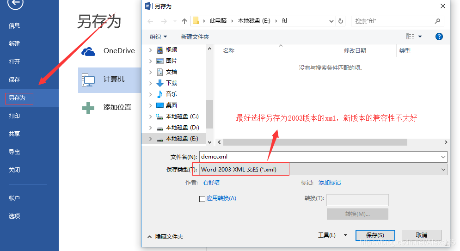Collapse folders with 隐藏文件夹
The width and height of the screenshot is (460, 251).
[165, 237]
